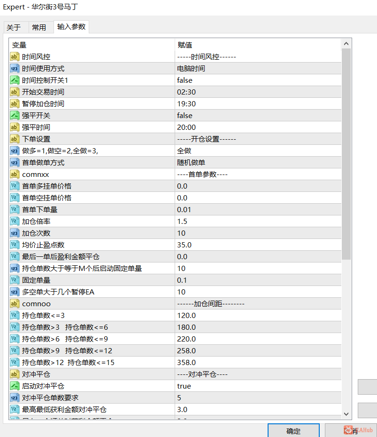
Task: Click the double icon beside 首单多挂单价格
Action: pyautogui.click(x=15, y=186)
